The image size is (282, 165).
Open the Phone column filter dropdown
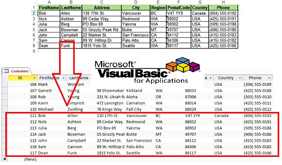point(269,78)
